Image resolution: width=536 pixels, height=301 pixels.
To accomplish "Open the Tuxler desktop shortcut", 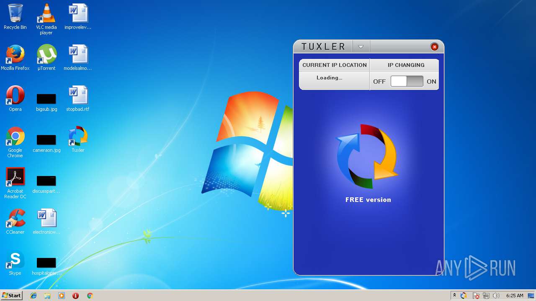I will point(78,140).
